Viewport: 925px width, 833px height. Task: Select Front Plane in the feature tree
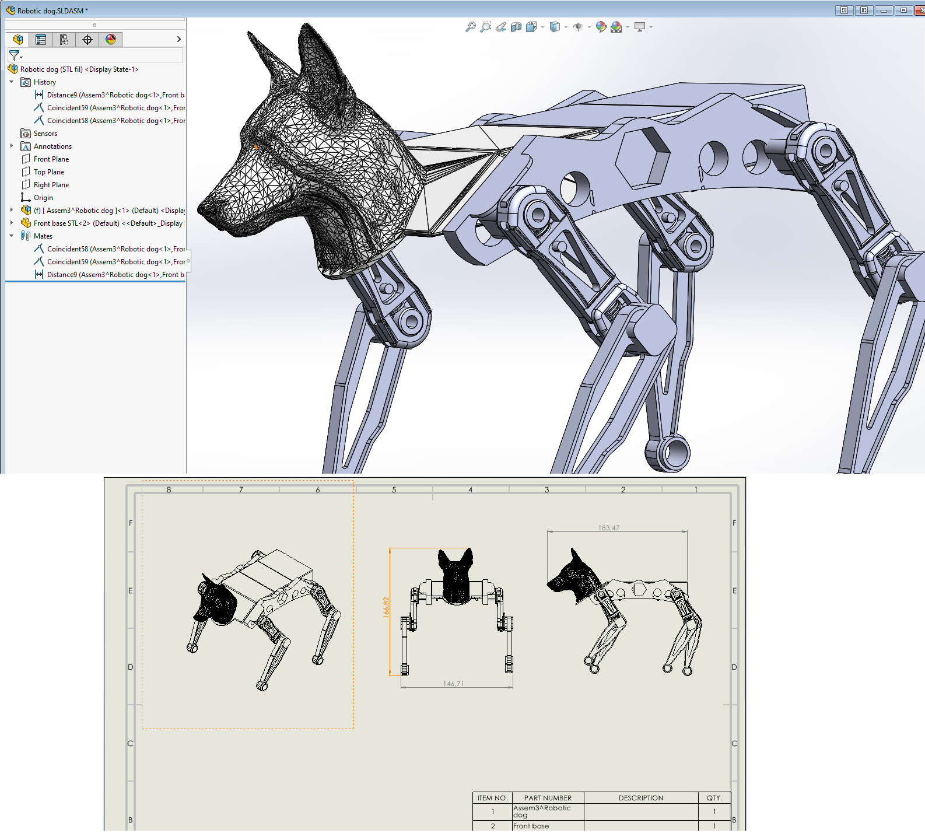click(51, 159)
